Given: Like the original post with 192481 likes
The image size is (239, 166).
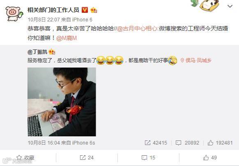Looking at the screenshot, I should [220, 143].
